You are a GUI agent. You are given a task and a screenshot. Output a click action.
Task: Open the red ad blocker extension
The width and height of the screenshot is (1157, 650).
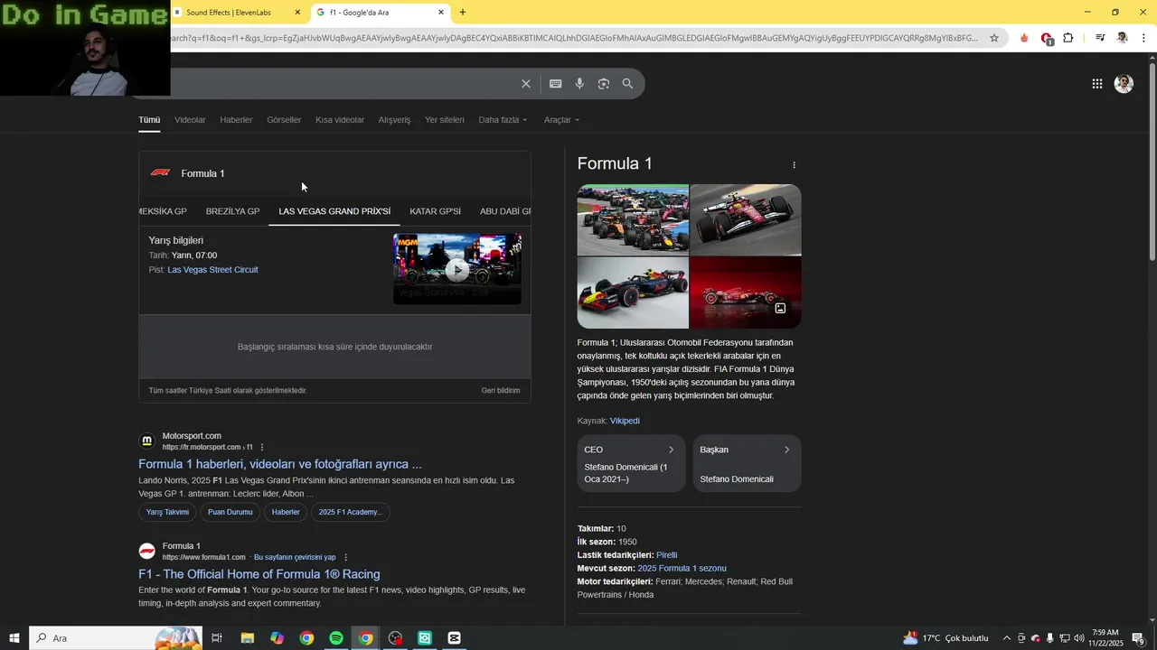point(1047,39)
